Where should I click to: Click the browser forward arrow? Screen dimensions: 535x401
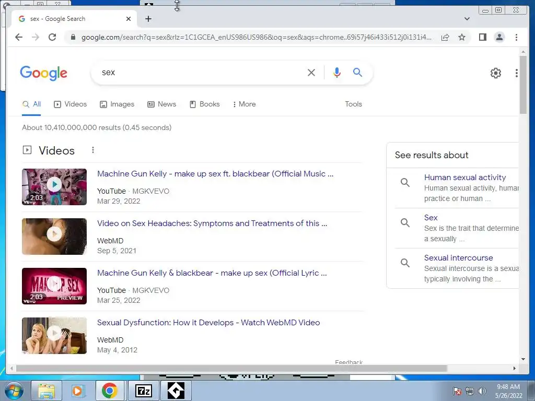point(36,37)
